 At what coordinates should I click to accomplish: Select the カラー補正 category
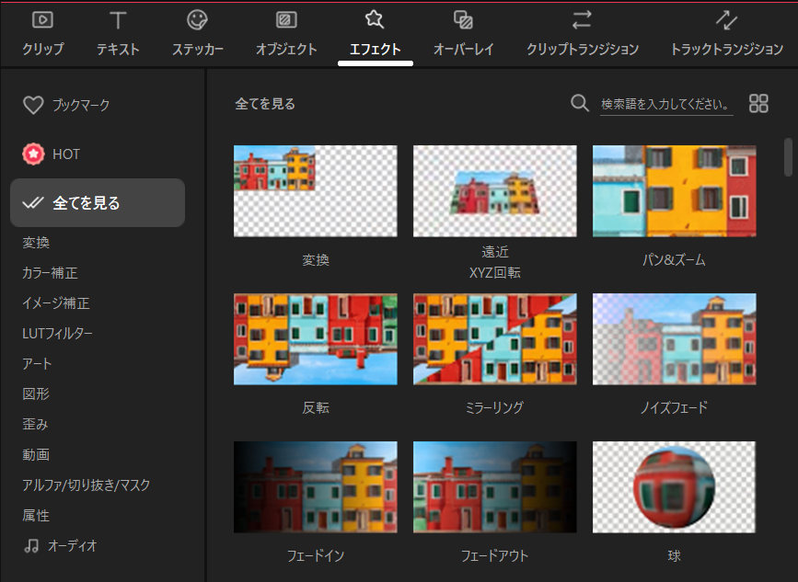coord(50,273)
